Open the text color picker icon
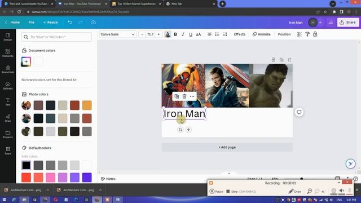 point(168,34)
